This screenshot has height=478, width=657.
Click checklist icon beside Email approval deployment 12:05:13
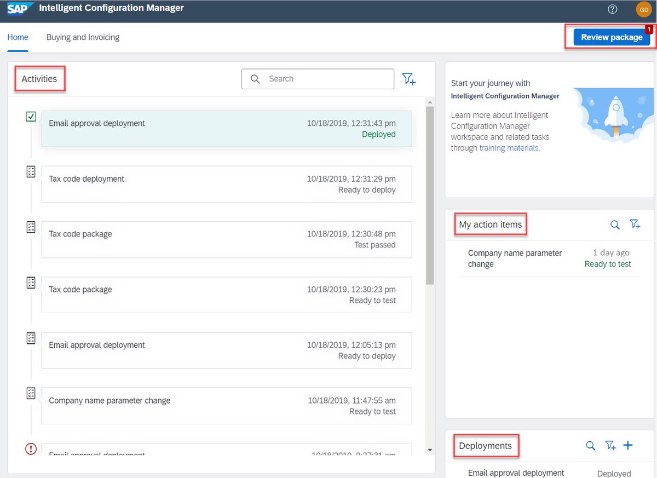(x=31, y=338)
